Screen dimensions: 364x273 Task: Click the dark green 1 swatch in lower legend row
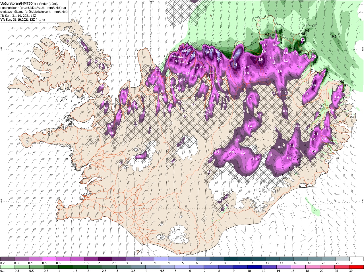(66, 267)
